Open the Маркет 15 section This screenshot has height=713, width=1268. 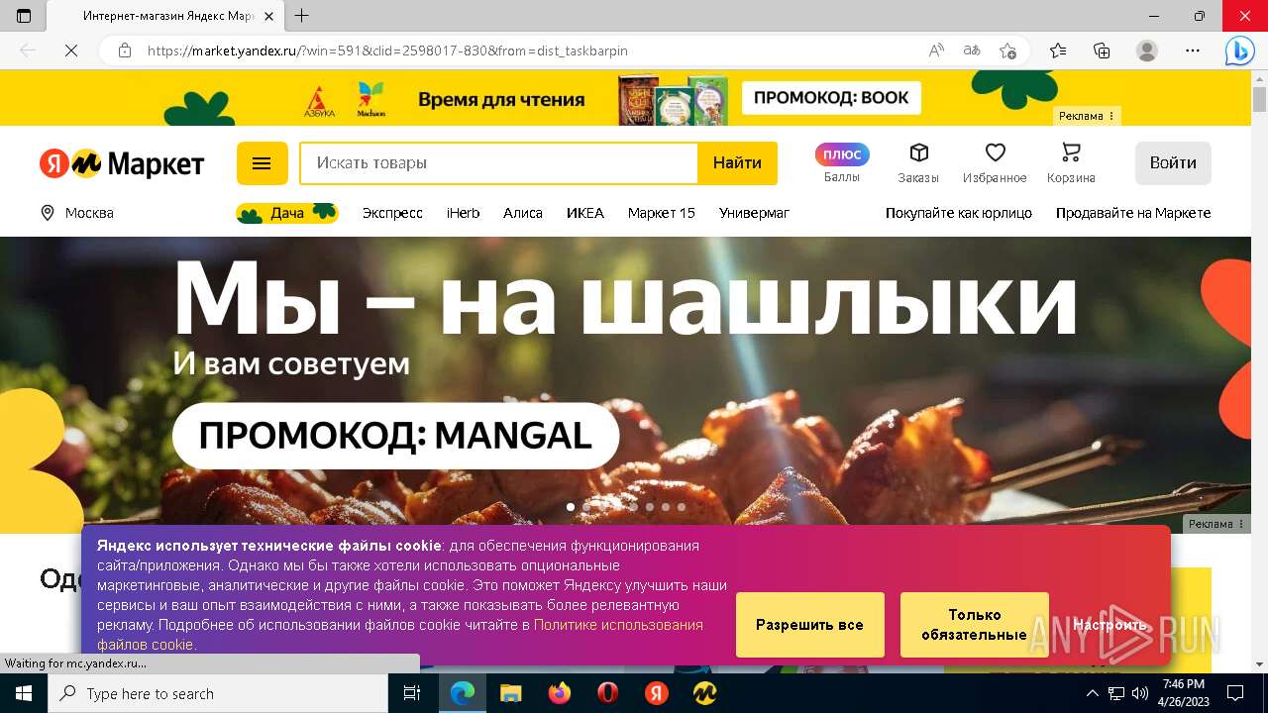pos(662,213)
